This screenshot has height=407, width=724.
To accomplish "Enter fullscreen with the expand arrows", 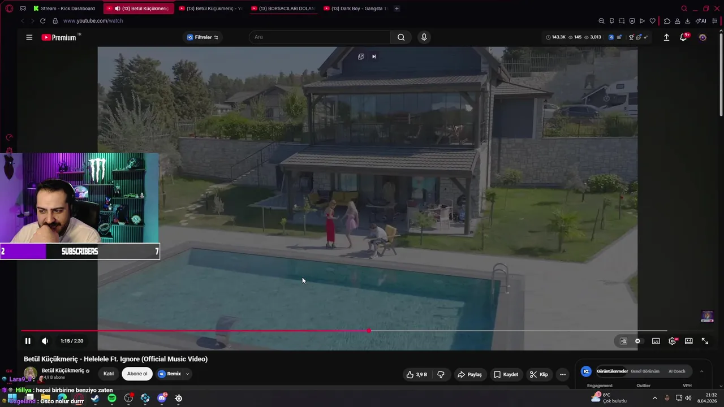I will tap(705, 341).
